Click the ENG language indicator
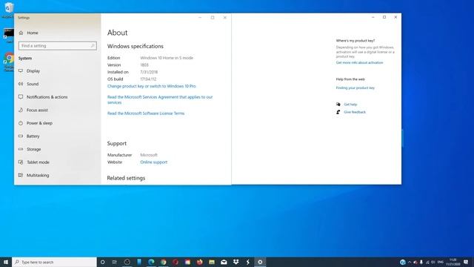The width and height of the screenshot is (474, 267). coord(440,262)
